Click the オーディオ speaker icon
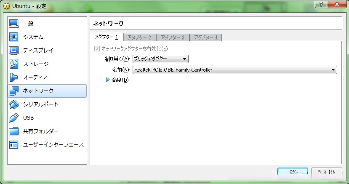 click(13, 77)
